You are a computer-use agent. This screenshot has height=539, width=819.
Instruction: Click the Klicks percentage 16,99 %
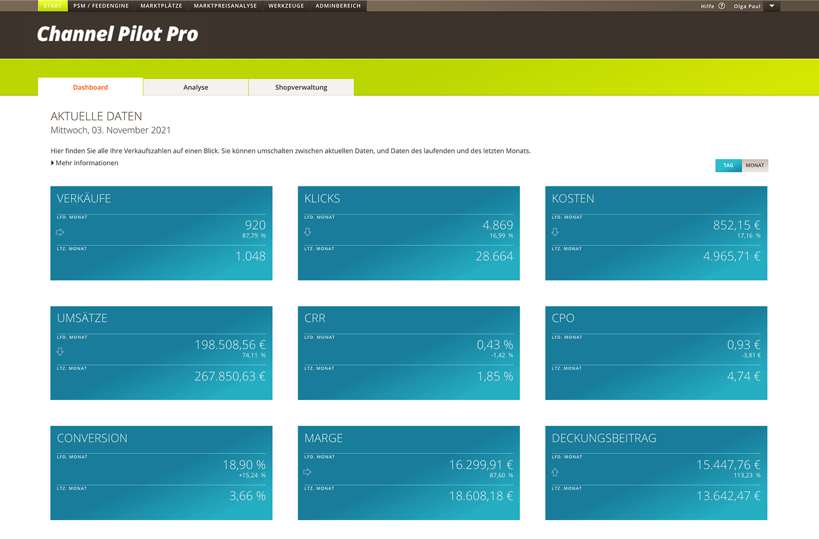pyautogui.click(x=502, y=236)
